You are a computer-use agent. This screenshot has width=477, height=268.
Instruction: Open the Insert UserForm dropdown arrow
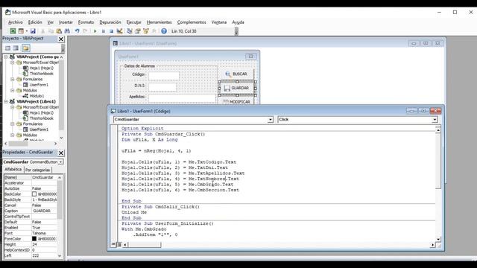[x=27, y=31]
